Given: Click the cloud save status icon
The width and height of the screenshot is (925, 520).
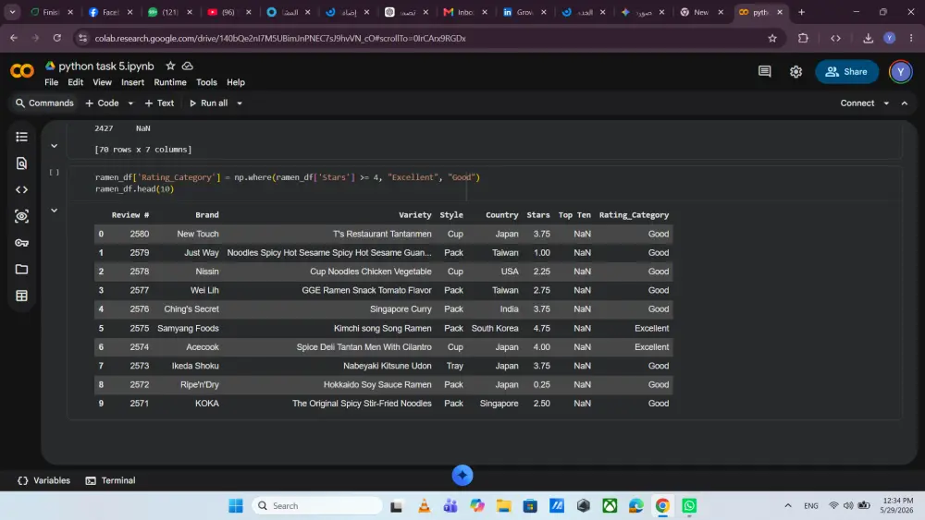Looking at the screenshot, I should (x=188, y=66).
